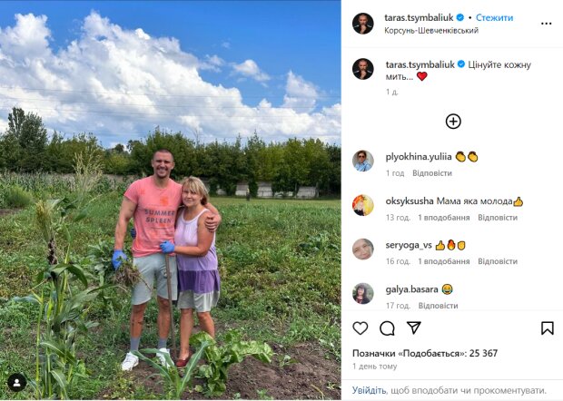
Task: Follow the account via Стежити link
Action: pyautogui.click(x=494, y=17)
